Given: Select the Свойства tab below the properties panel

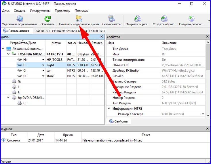Looking at the screenshot, I should 118,121.
